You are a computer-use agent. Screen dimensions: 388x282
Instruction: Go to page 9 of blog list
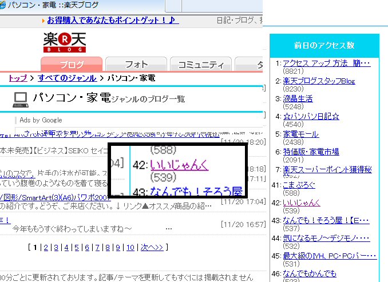118,247
